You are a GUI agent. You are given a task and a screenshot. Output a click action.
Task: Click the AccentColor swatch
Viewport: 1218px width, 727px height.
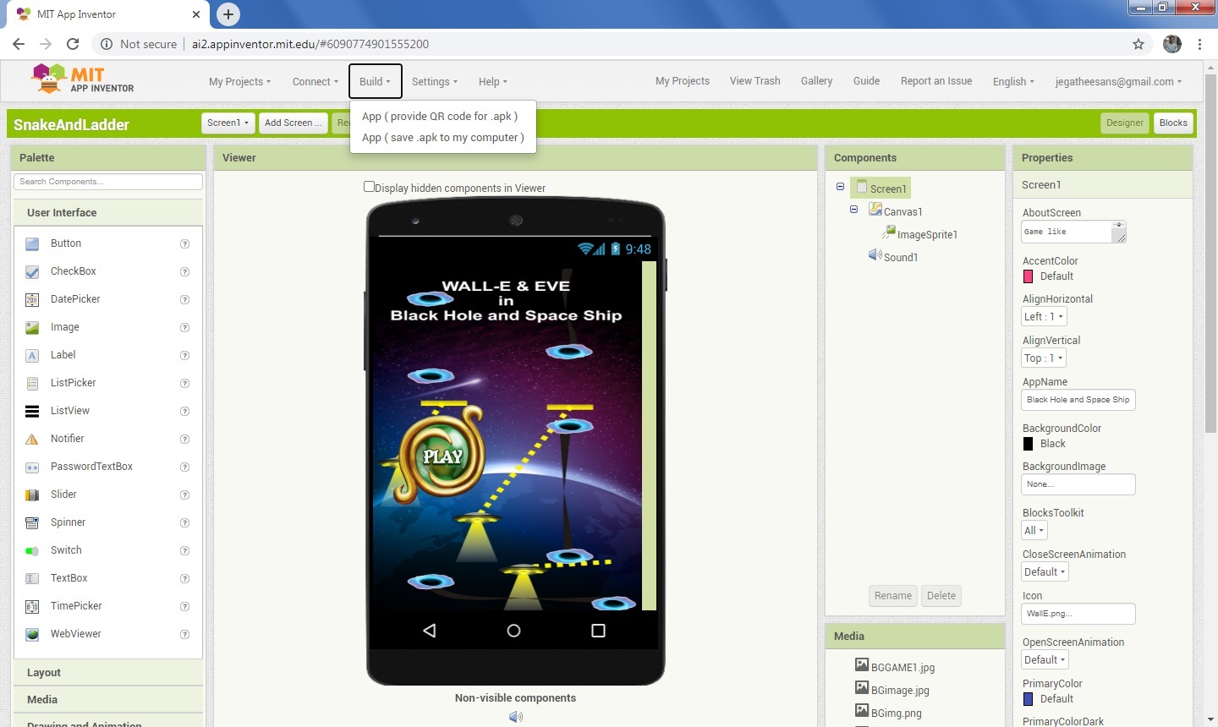(x=1029, y=276)
